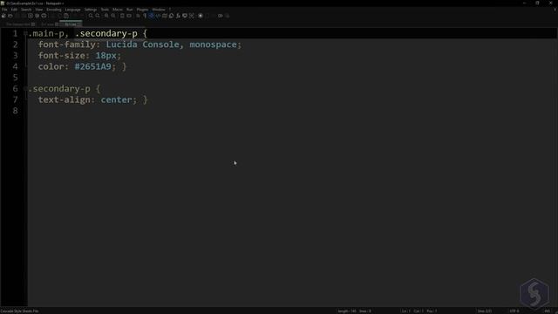Show the Document Map panel icon
The image size is (558, 314).
(165, 16)
